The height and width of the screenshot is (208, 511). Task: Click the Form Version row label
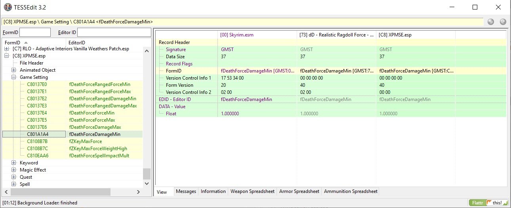(x=179, y=85)
